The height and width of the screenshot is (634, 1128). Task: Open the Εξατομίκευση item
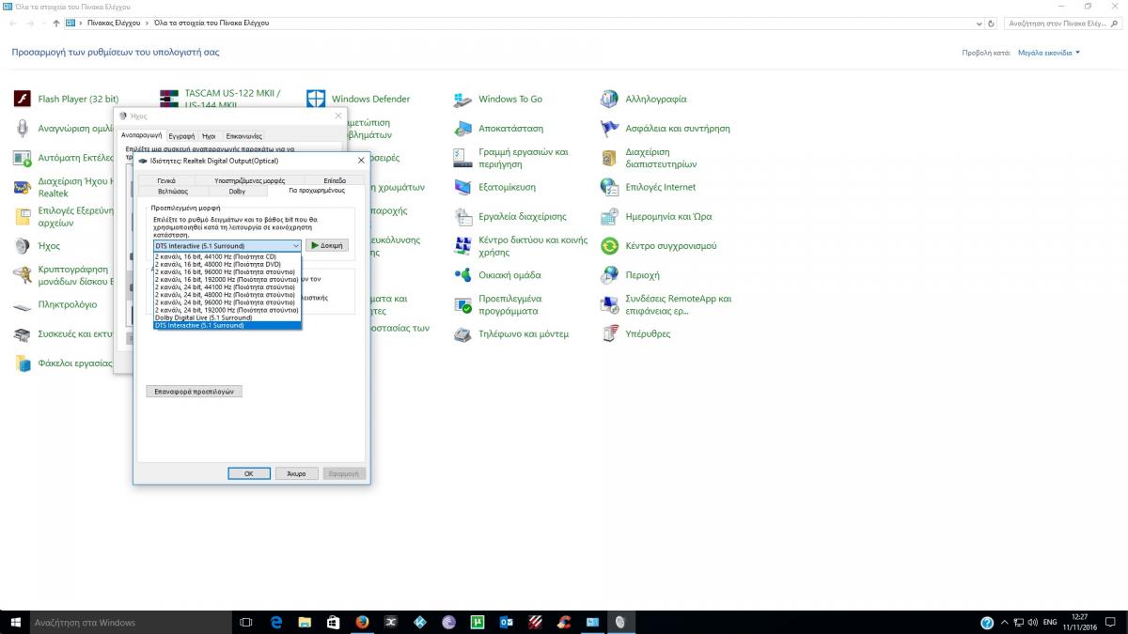[x=495, y=187]
